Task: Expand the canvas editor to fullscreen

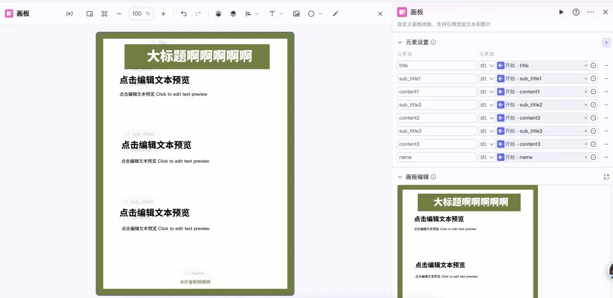Action: pos(606,177)
